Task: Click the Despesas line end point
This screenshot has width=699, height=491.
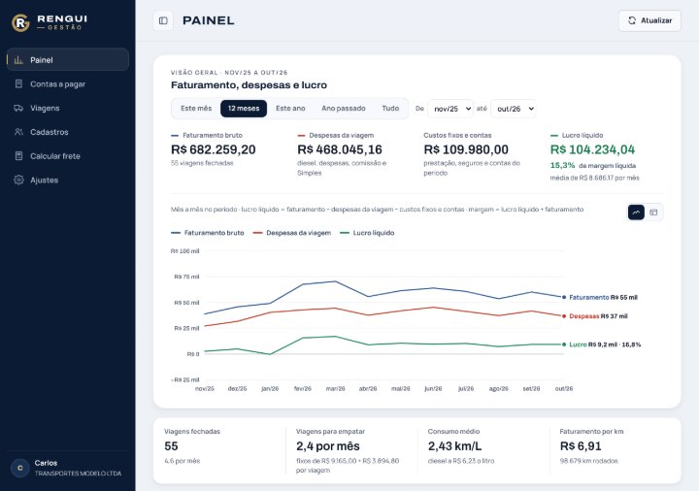Action: coord(564,316)
